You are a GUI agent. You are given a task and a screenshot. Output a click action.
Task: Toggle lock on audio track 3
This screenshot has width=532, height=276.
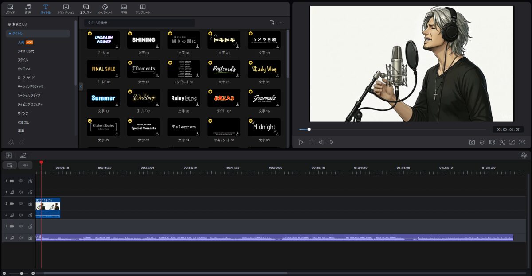(x=30, y=237)
